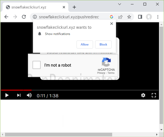The height and width of the screenshot is (137, 164).
Task: Share this page via share icon
Action: [120, 17]
